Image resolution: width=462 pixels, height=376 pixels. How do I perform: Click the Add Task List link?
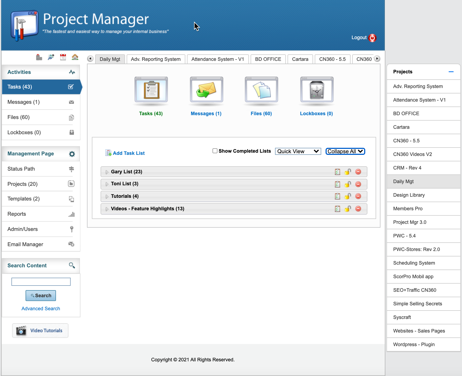point(129,153)
